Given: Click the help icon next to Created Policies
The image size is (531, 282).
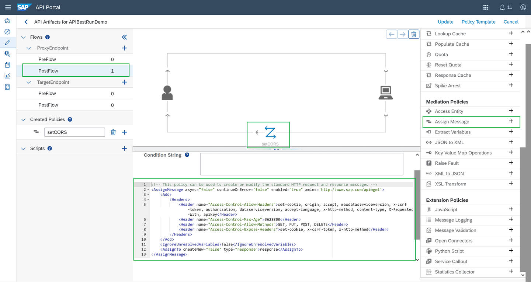Looking at the screenshot, I should pos(70,119).
